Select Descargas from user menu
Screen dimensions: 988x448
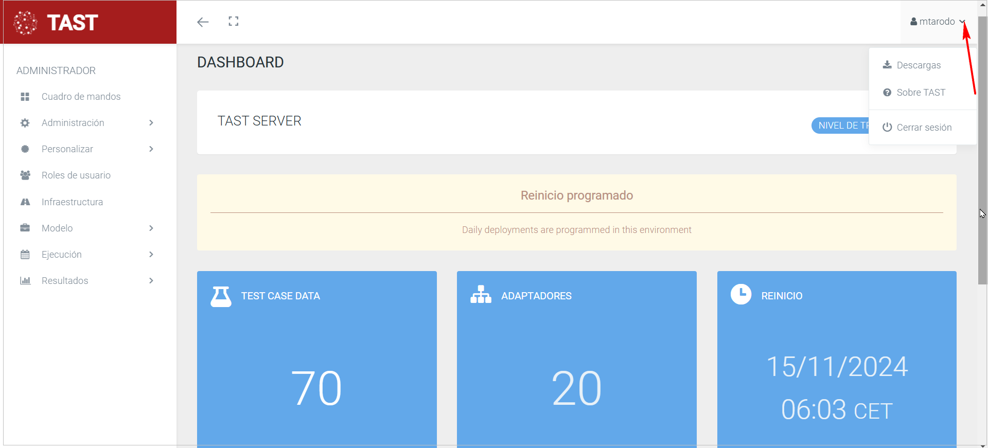click(918, 65)
